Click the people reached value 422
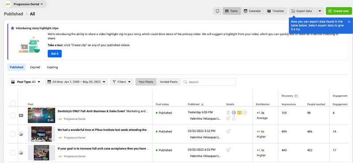This screenshot has height=163, width=353. [x=310, y=150]
